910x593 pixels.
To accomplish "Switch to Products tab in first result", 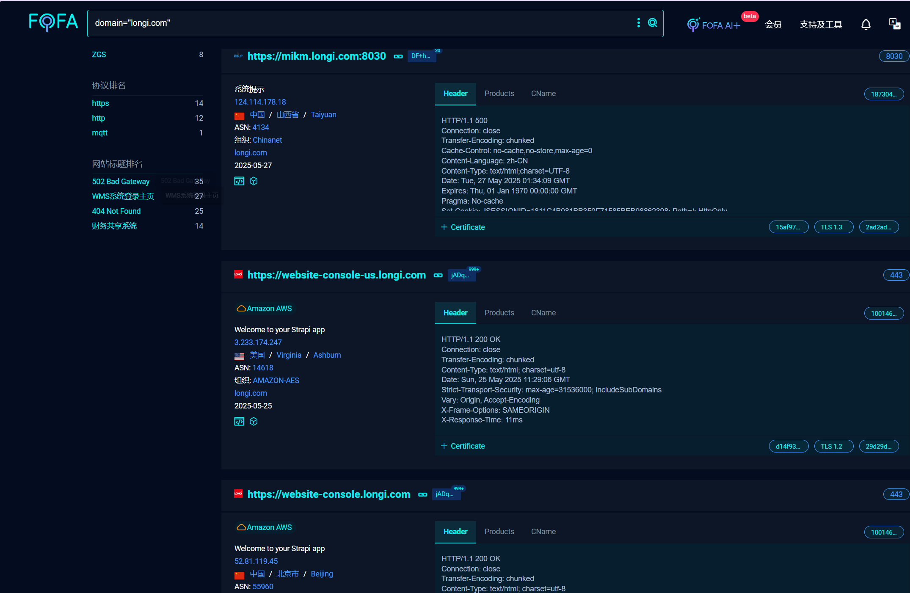I will [499, 94].
